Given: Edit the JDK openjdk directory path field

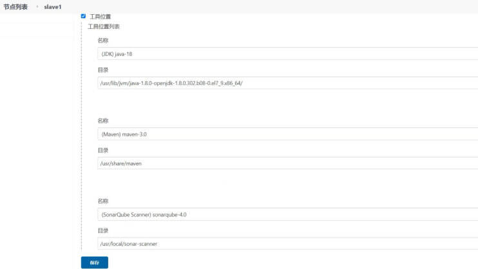Looking at the screenshot, I should (287, 83).
